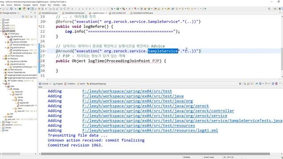This screenshot has height=159, width=283.
Task: Open the Project menu
Action: point(43,5)
